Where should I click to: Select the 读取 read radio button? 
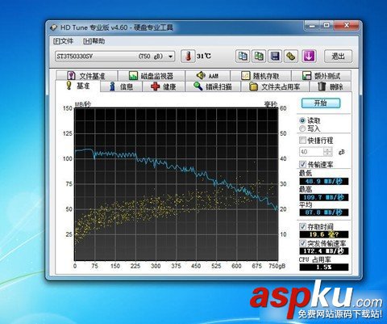pos(302,120)
